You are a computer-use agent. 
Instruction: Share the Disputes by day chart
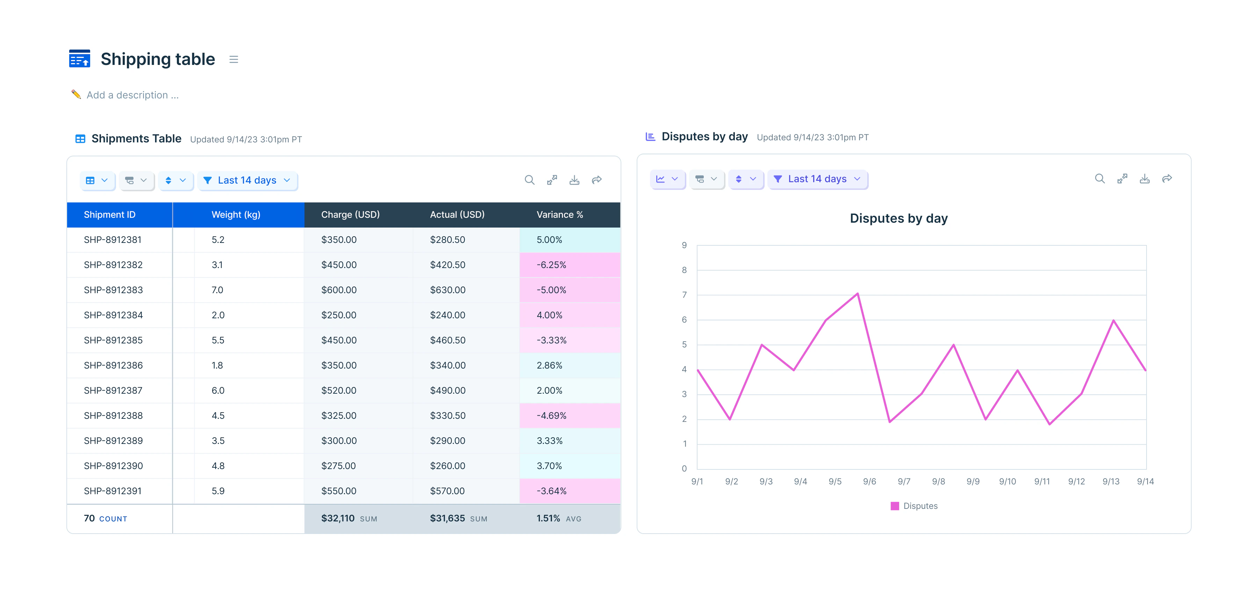click(1167, 178)
